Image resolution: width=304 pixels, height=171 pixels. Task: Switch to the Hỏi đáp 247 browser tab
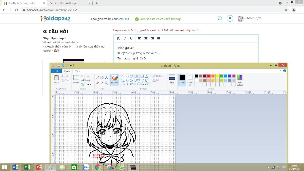click(x=24, y=3)
